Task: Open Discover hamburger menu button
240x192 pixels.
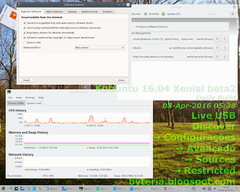Action: [232, 14]
